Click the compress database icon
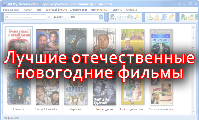Viewport: 199px width, 120px height. pyautogui.click(x=164, y=17)
